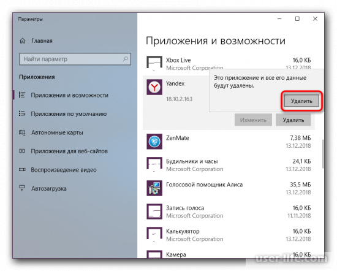Click the Приложения и возможности page heading

(216, 40)
